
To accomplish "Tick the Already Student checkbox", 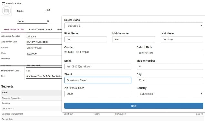I will (4, 4).
